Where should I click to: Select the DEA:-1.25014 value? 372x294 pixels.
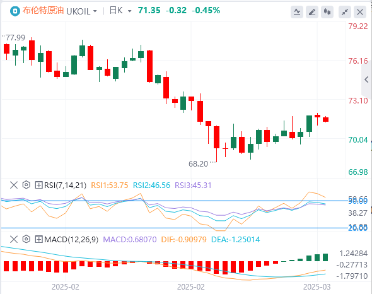coord(236,239)
